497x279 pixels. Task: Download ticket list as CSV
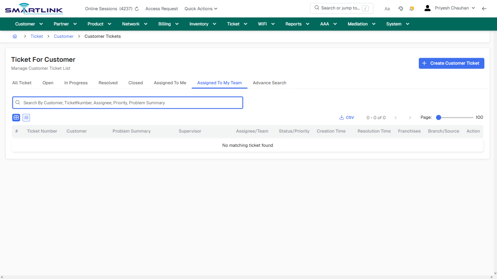coord(346,117)
